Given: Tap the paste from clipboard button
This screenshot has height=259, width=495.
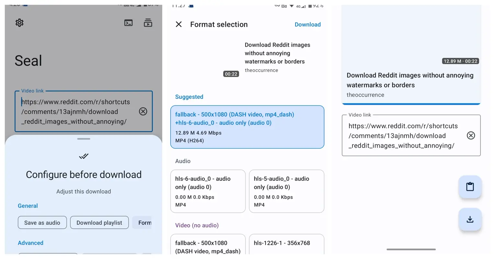Looking at the screenshot, I should click(470, 187).
